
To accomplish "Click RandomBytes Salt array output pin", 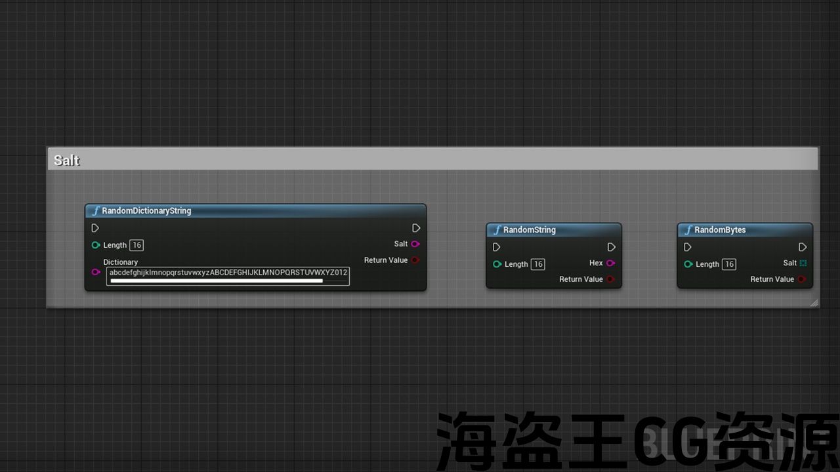I will pyautogui.click(x=803, y=263).
